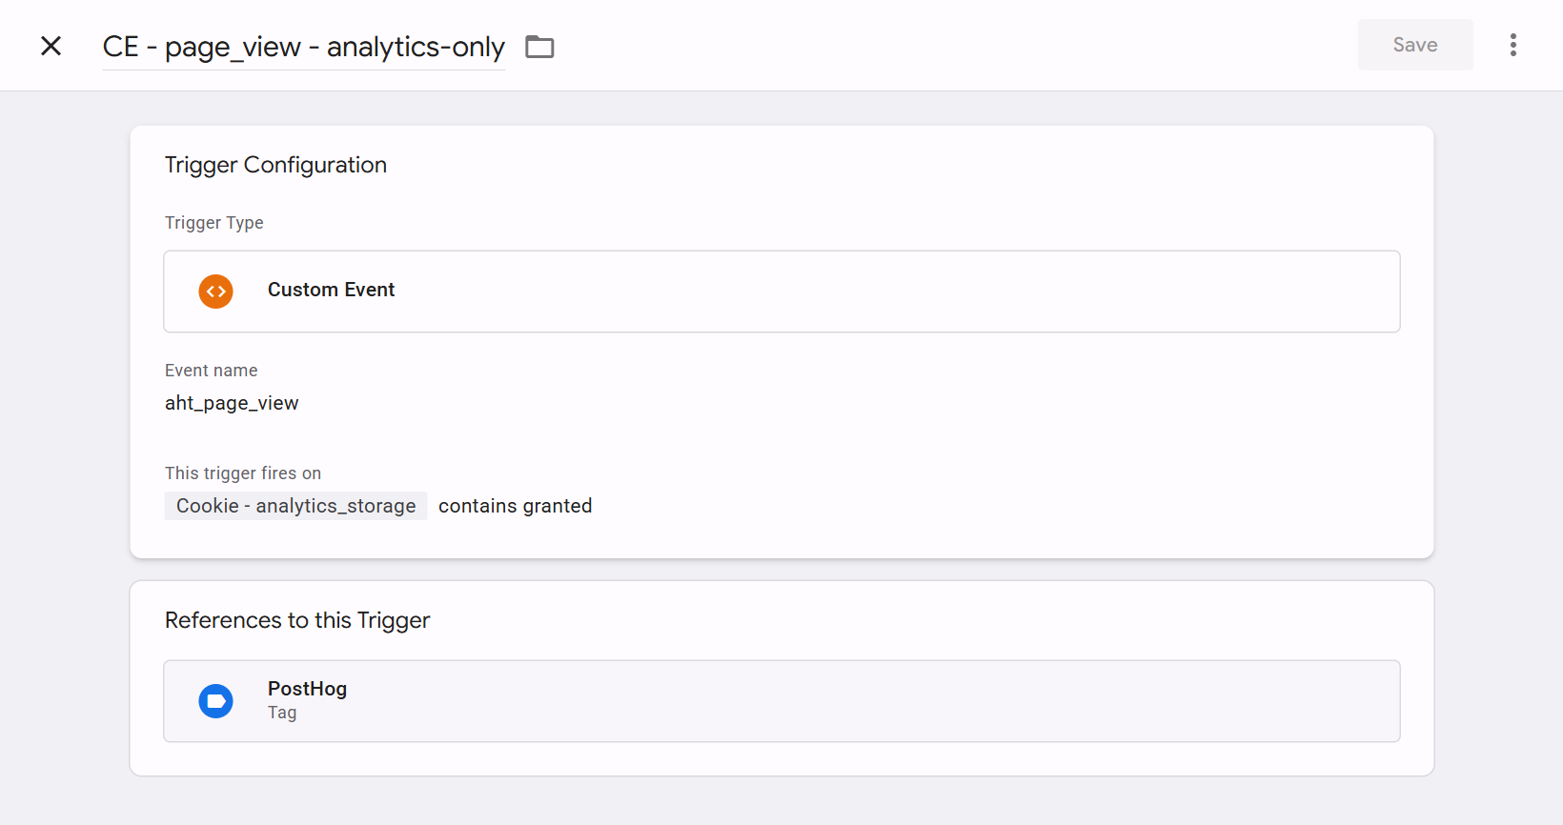Rename the trigger title 'CE - page_view - analytics-only'

pos(303,47)
